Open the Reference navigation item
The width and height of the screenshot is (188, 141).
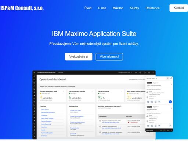(152, 8)
